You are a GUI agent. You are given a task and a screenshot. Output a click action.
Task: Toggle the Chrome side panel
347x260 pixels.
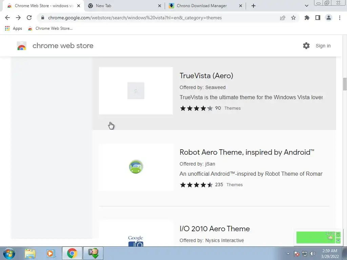tap(318, 18)
